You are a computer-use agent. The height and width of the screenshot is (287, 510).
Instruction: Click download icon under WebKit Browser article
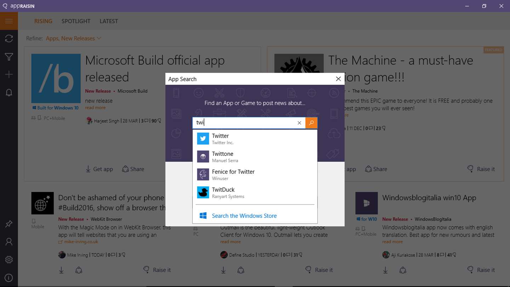point(61,270)
